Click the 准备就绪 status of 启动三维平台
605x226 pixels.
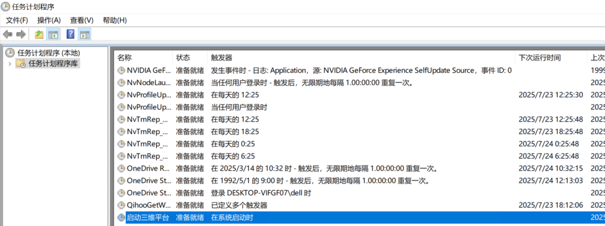coord(190,218)
